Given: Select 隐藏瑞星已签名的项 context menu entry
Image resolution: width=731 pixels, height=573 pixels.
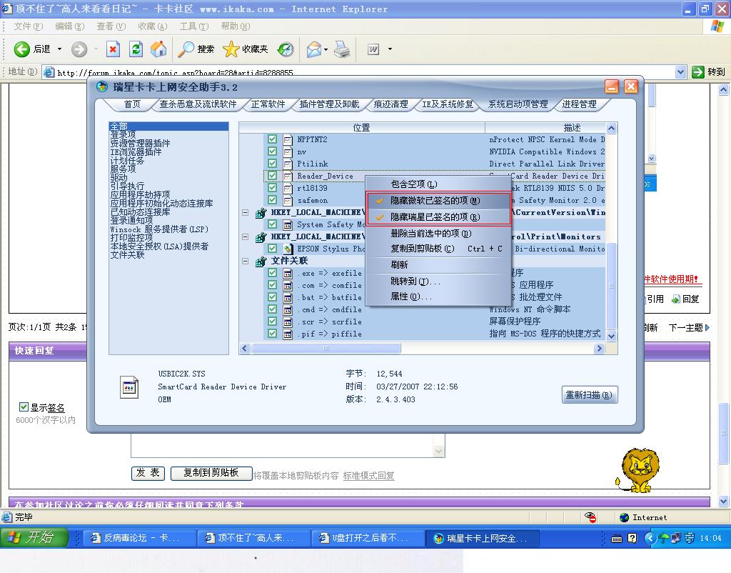Looking at the screenshot, I should (x=438, y=217).
